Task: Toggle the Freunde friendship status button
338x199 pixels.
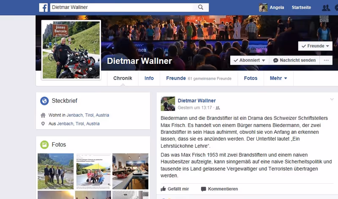Action: pyautogui.click(x=315, y=46)
